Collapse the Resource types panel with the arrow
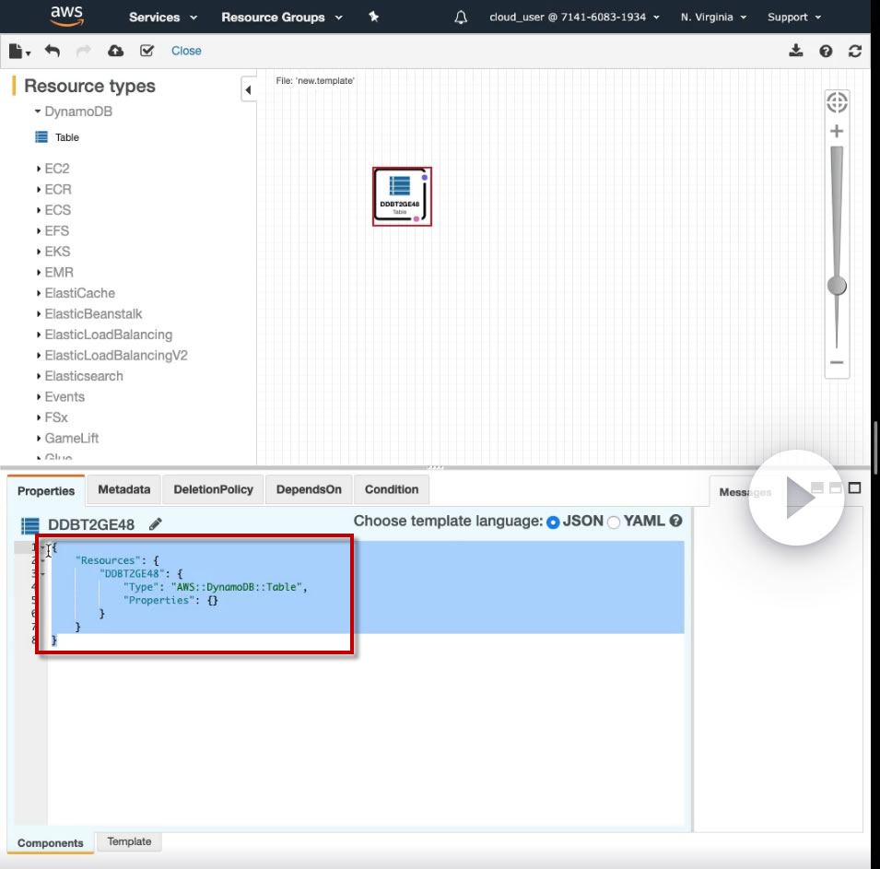The height and width of the screenshot is (869, 880). 248,89
